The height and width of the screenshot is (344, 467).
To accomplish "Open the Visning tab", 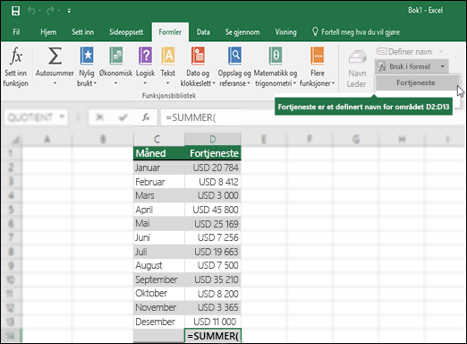I will pyautogui.click(x=285, y=32).
